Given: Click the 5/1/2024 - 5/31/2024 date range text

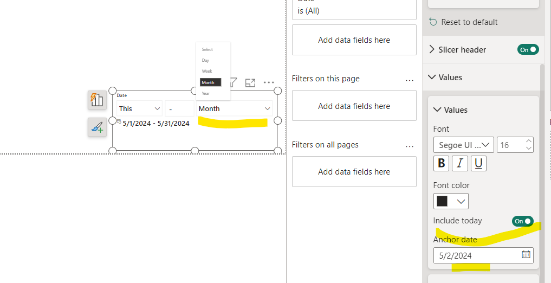Looking at the screenshot, I should click(x=156, y=124).
